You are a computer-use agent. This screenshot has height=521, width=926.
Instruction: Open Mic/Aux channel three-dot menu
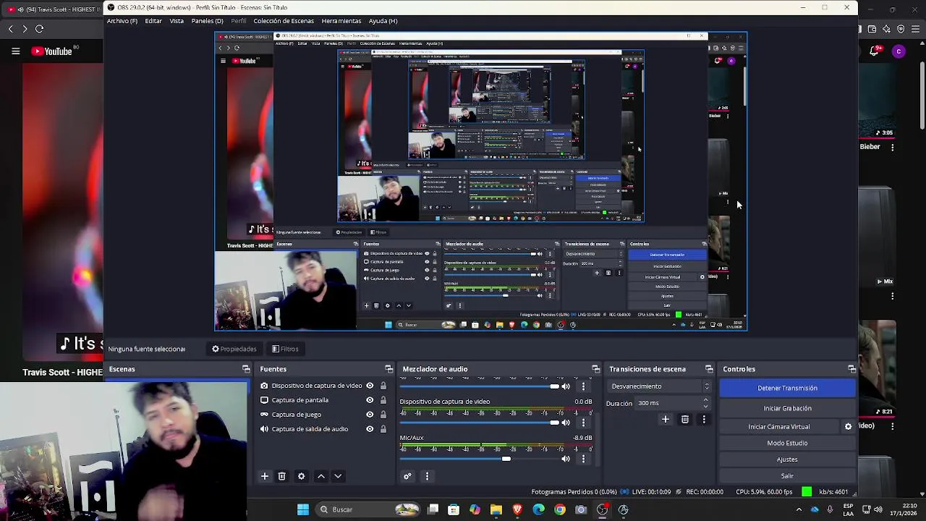583,459
